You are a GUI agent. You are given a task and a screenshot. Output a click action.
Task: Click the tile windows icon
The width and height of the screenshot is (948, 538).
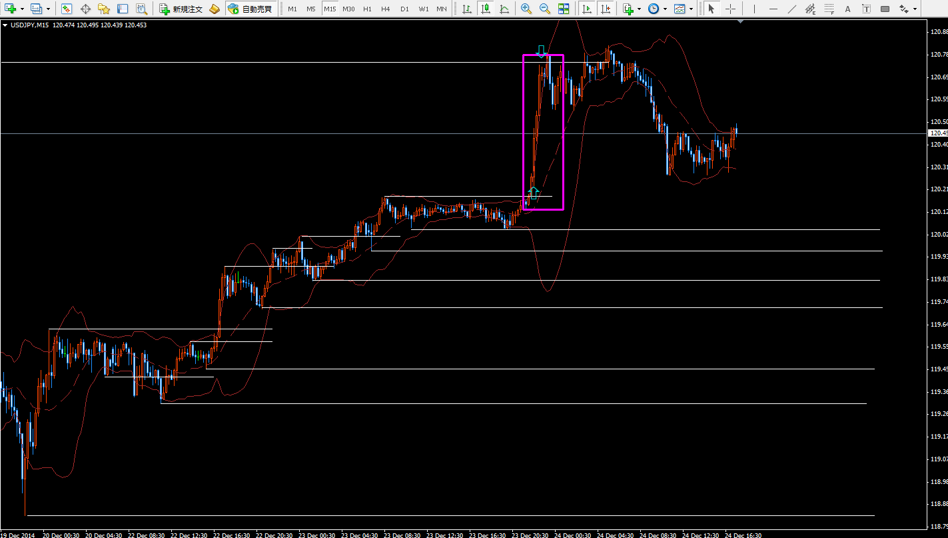(564, 9)
